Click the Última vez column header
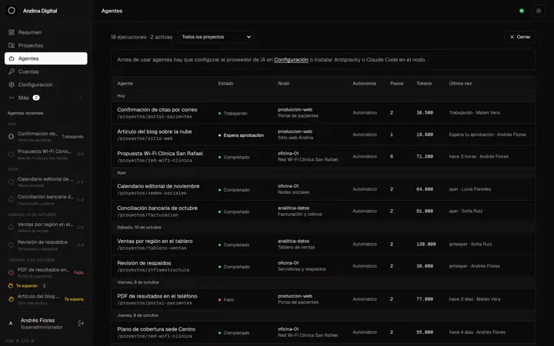This screenshot has height=346, width=554. coord(460,83)
